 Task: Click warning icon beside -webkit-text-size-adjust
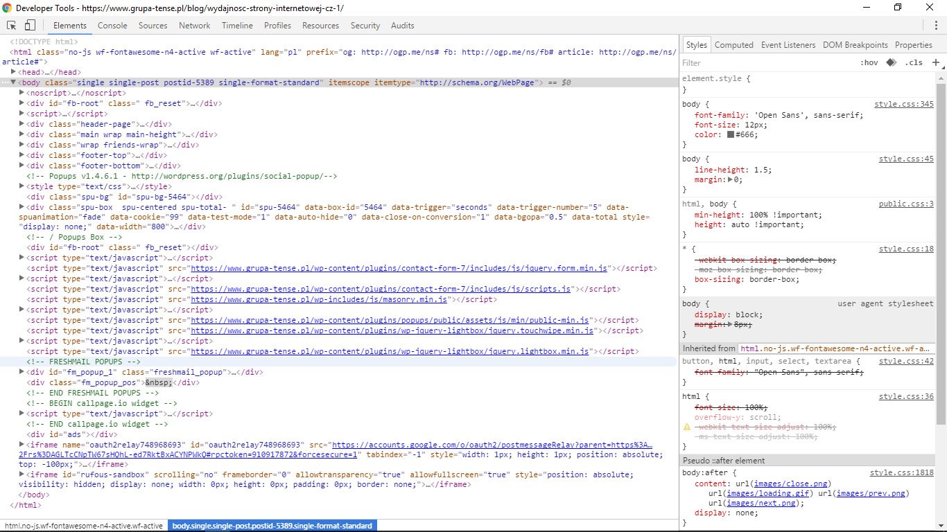pos(687,427)
